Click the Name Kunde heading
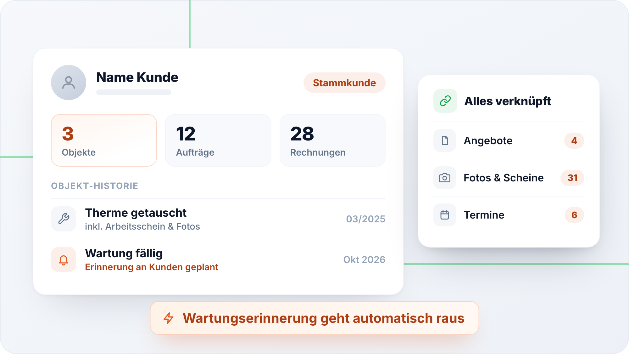The image size is (629, 354). (x=137, y=77)
